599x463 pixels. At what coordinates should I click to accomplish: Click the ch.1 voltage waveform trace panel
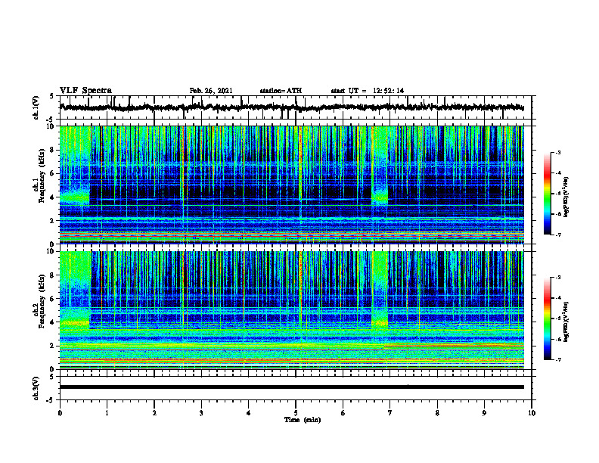point(296,107)
